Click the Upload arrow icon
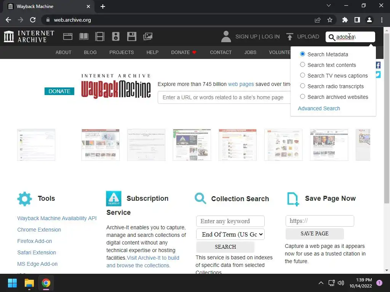390x292 pixels. (289, 36)
